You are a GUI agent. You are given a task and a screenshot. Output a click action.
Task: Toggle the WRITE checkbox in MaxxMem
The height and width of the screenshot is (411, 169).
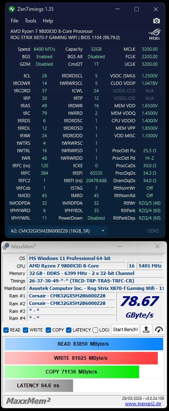click(26, 330)
